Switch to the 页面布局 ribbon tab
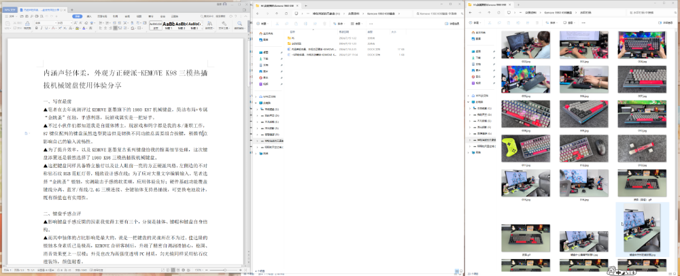Viewport: 680px width, 276px height. (103, 16)
